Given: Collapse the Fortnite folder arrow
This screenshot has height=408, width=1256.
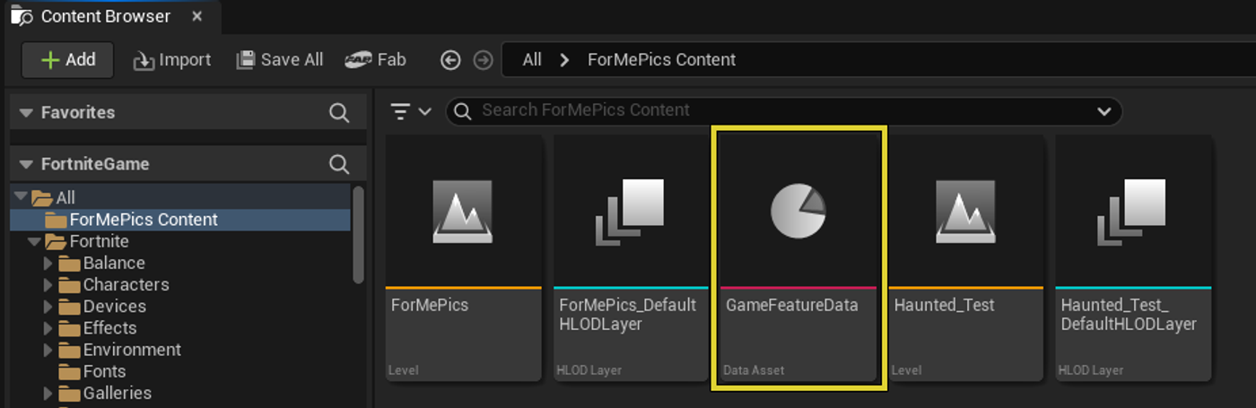Looking at the screenshot, I should coord(35,241).
